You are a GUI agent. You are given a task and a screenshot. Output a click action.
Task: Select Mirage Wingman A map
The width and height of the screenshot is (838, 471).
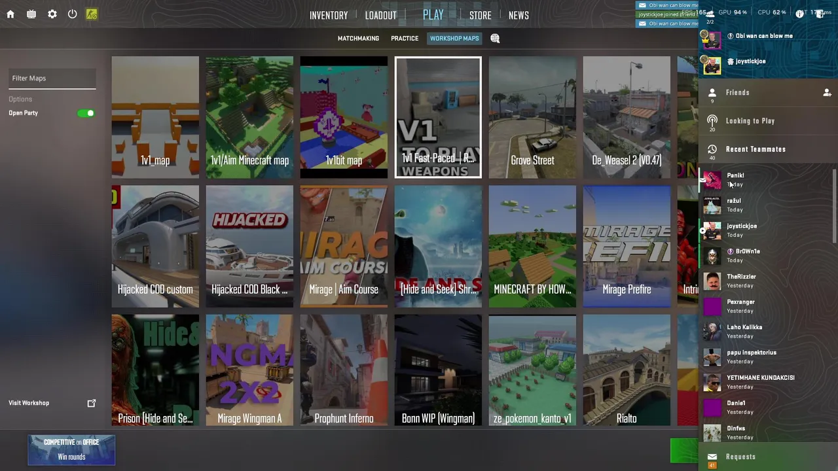(x=249, y=370)
